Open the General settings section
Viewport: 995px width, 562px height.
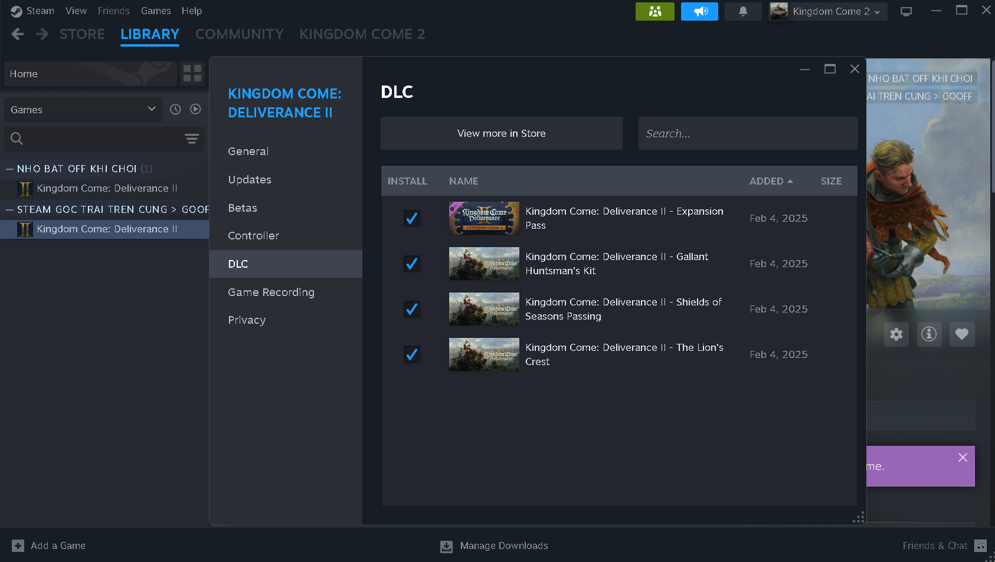point(286,152)
